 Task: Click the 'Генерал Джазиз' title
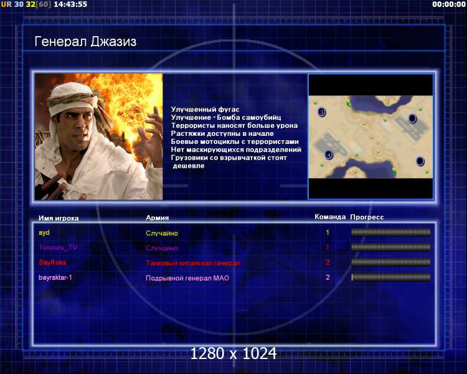(x=85, y=42)
